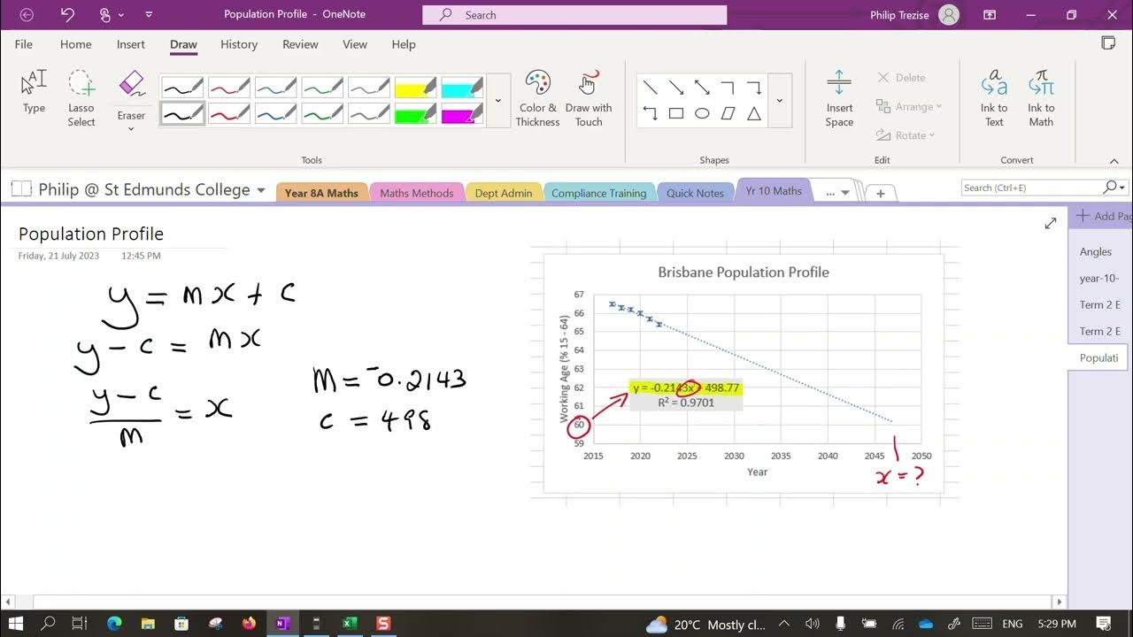
Task: Open Quick Notes section
Action: (695, 193)
